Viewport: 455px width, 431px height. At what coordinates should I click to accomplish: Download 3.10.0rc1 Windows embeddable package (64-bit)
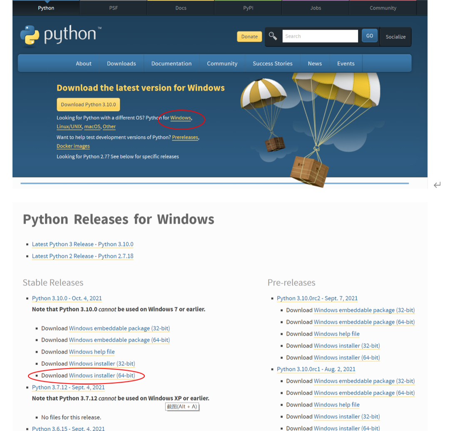coord(364,393)
